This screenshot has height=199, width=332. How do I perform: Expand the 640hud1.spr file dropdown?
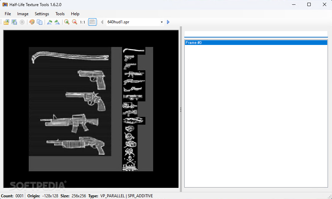coord(162,22)
